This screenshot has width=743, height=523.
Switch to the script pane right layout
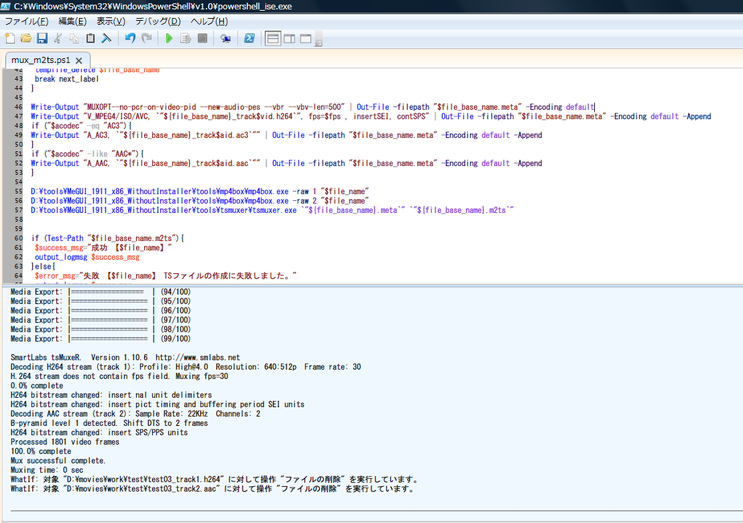pos(289,38)
